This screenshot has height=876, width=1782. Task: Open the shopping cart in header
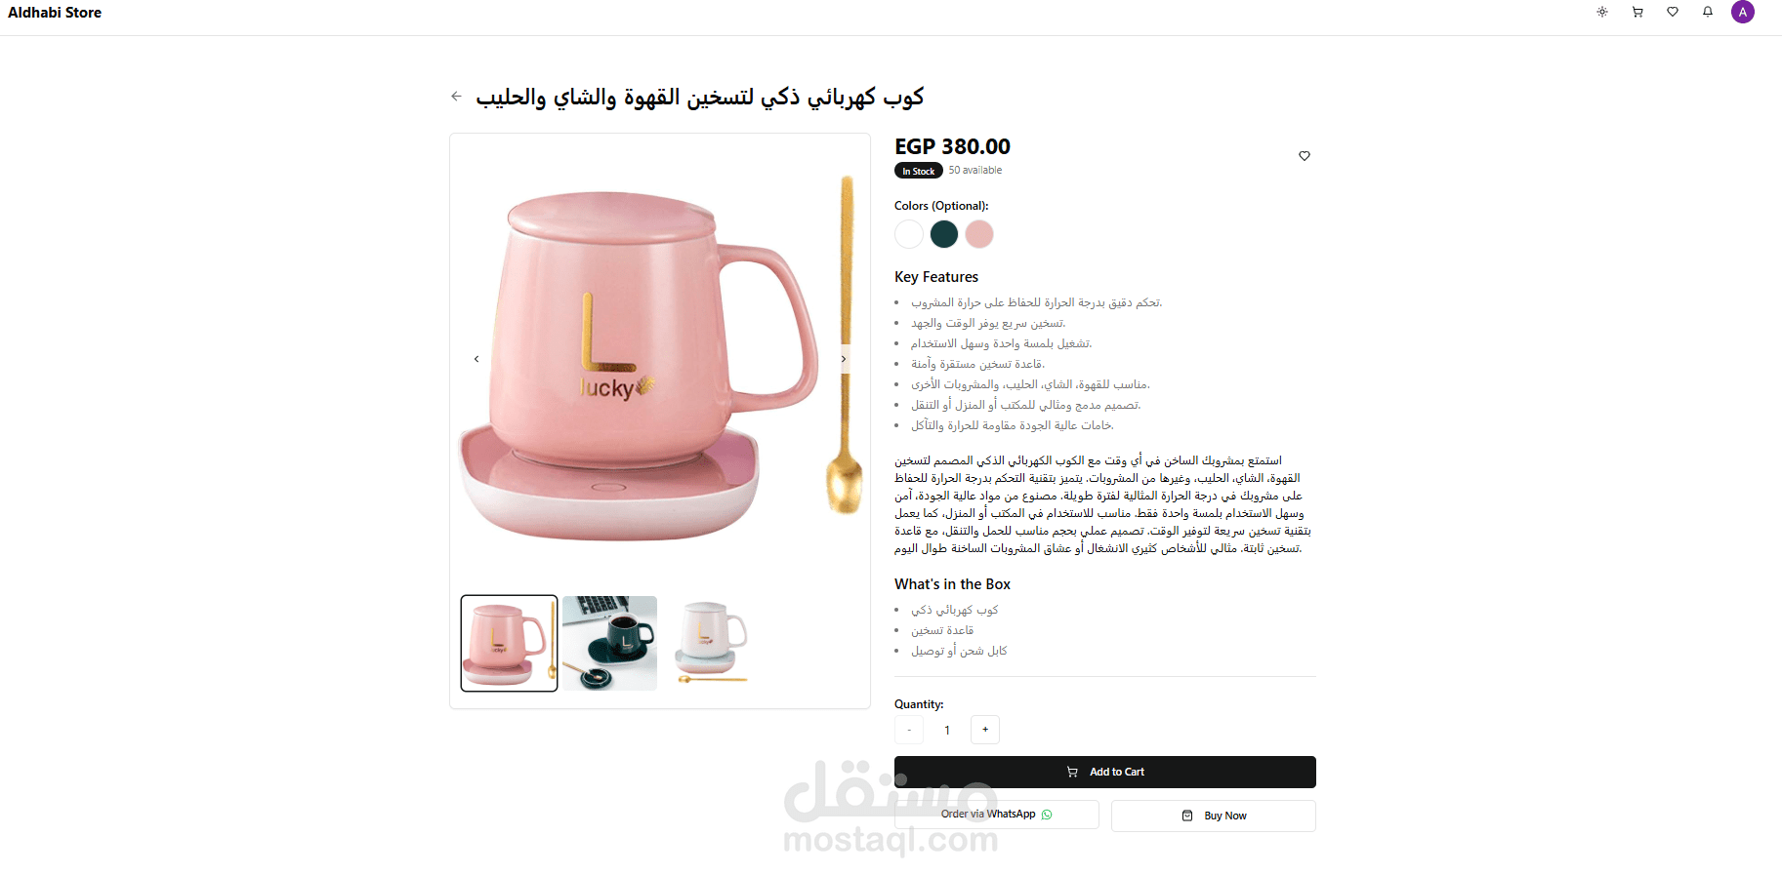coord(1637,13)
